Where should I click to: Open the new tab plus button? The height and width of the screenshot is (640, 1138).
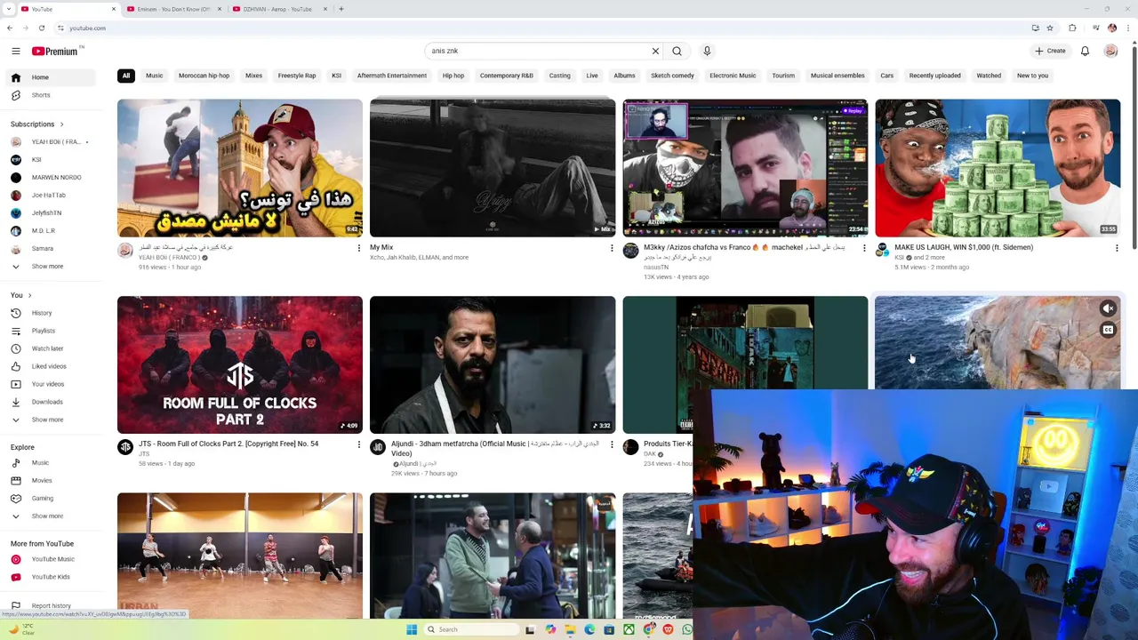341,9
